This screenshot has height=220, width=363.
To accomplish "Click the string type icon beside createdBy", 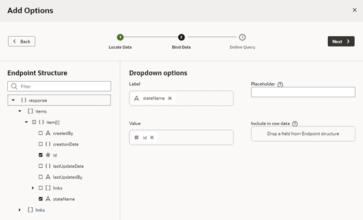I will [x=48, y=133].
